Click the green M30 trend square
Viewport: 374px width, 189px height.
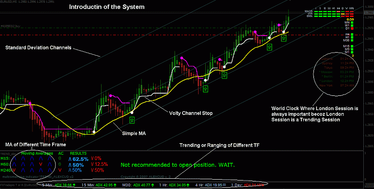click(352, 41)
